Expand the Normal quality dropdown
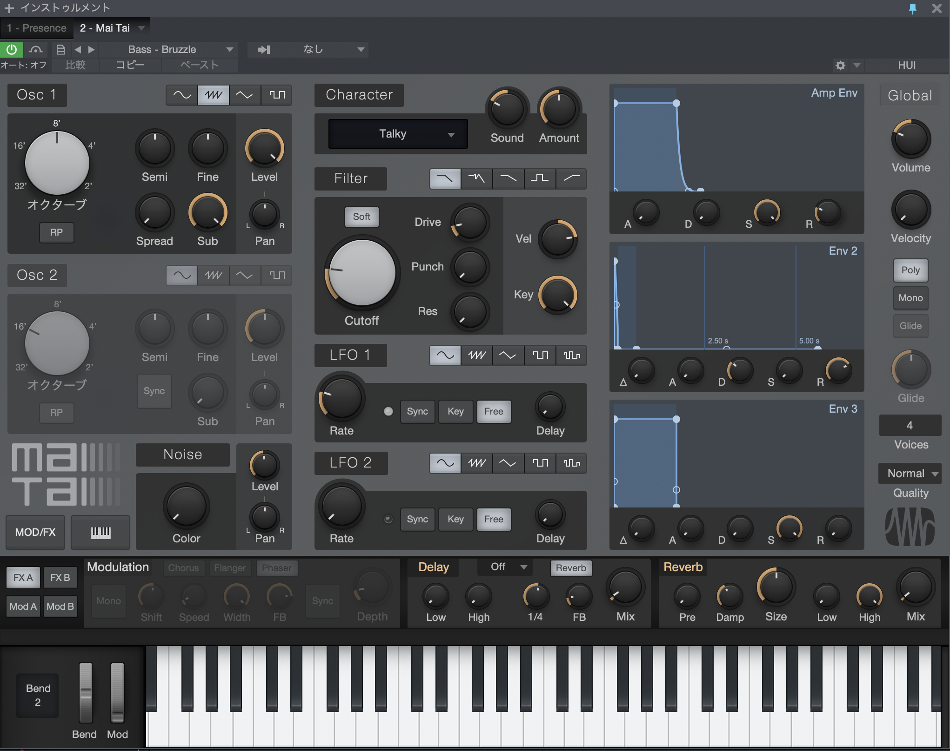The image size is (950, 751). 910,474
